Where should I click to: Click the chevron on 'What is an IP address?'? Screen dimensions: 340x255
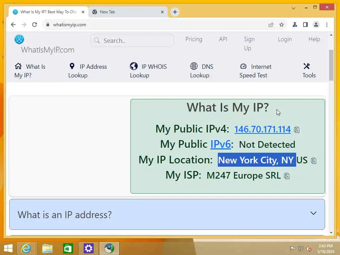tap(313, 213)
